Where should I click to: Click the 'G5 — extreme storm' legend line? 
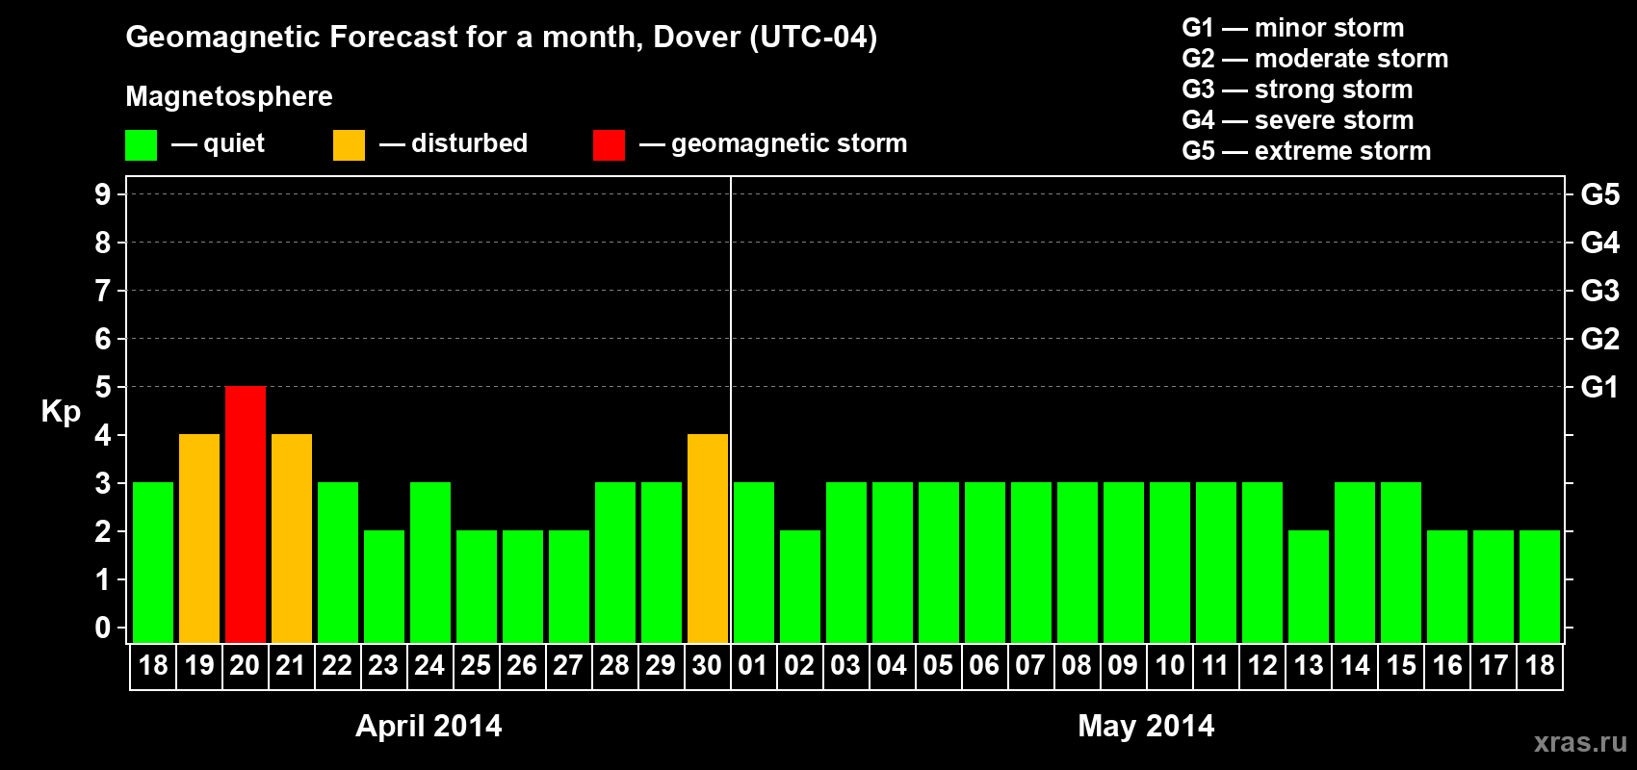1307,151
